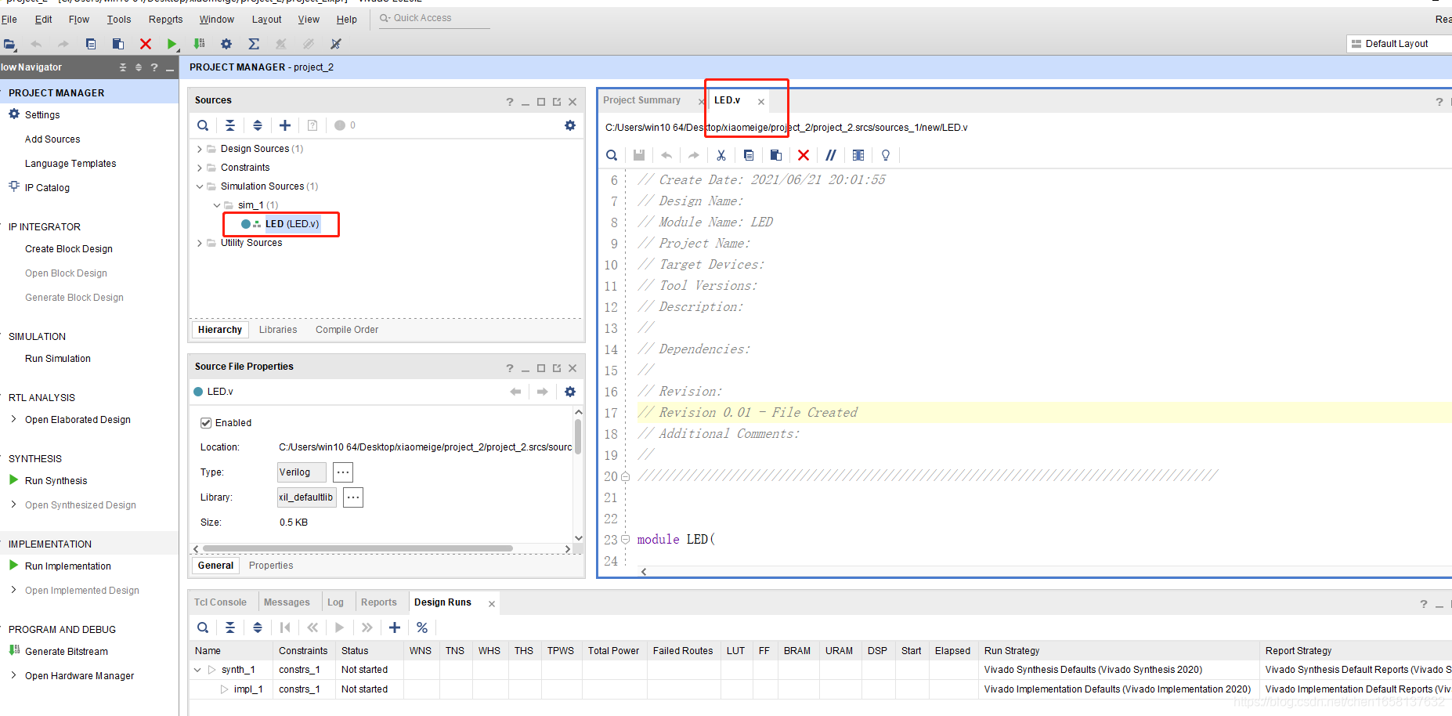
Task: Expand Open Hardware Manager
Action: [x=13, y=675]
